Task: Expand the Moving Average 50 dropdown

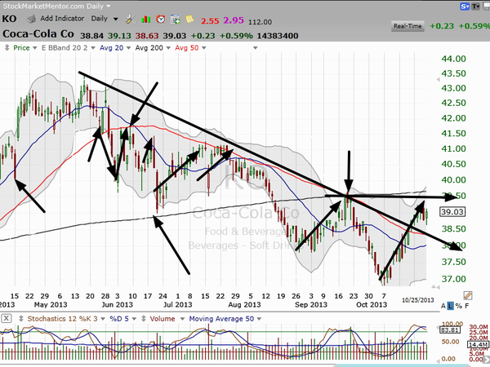Action: 259,319
